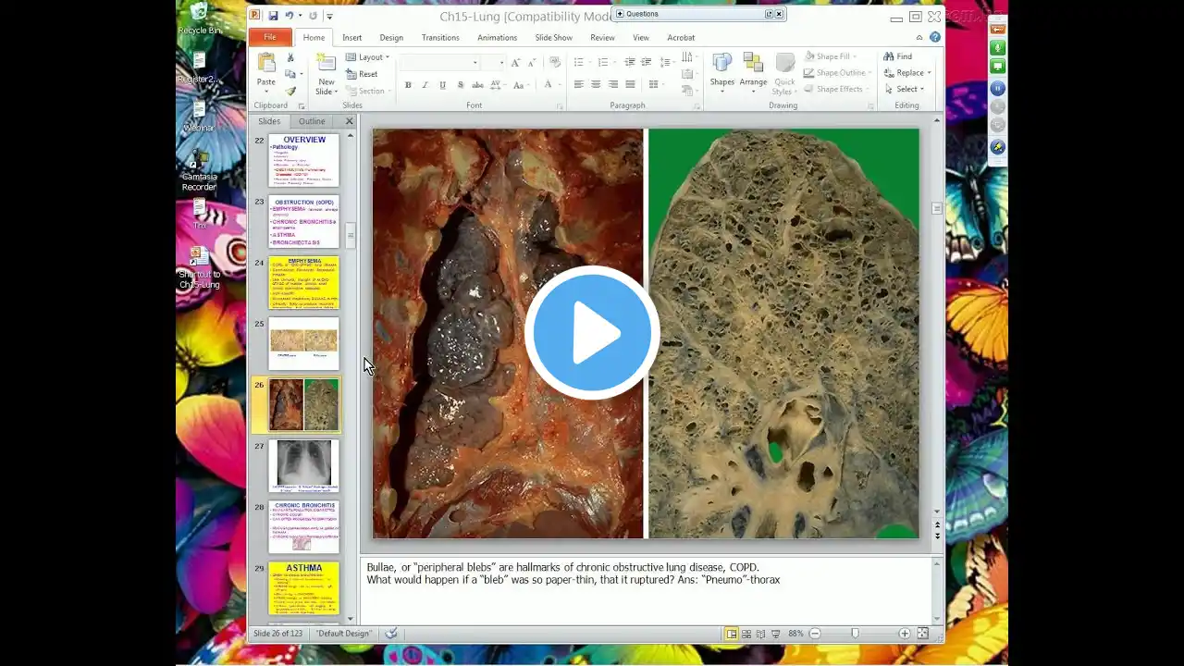Open the Replace dropdown arrow
The height and width of the screenshot is (666, 1184).
coord(929,73)
